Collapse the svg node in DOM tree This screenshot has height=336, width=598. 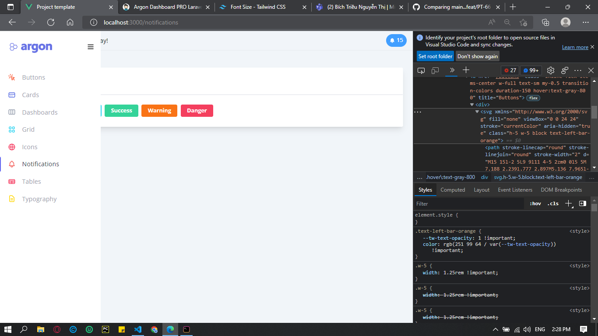(477, 112)
